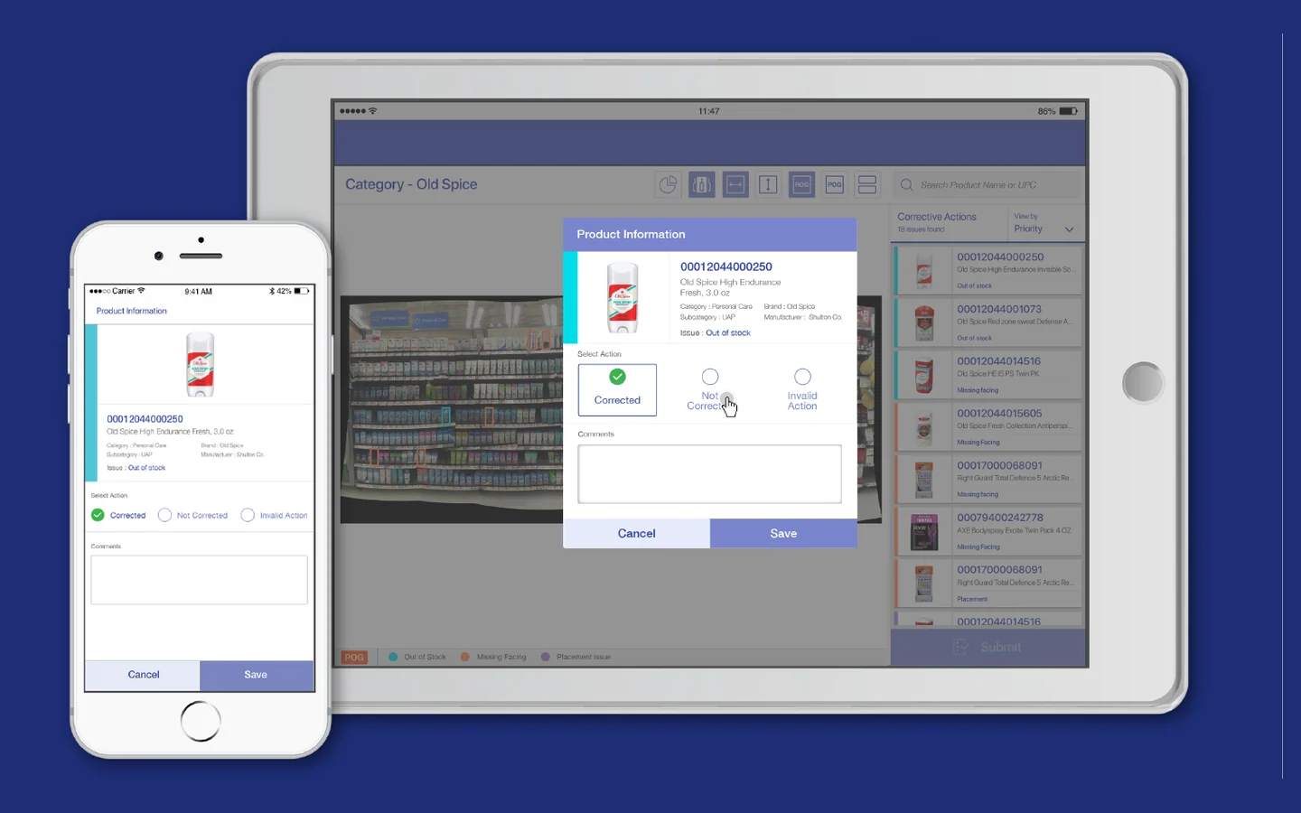This screenshot has height=813, width=1301.
Task: Tap the phone Comments text box
Action: click(x=199, y=579)
